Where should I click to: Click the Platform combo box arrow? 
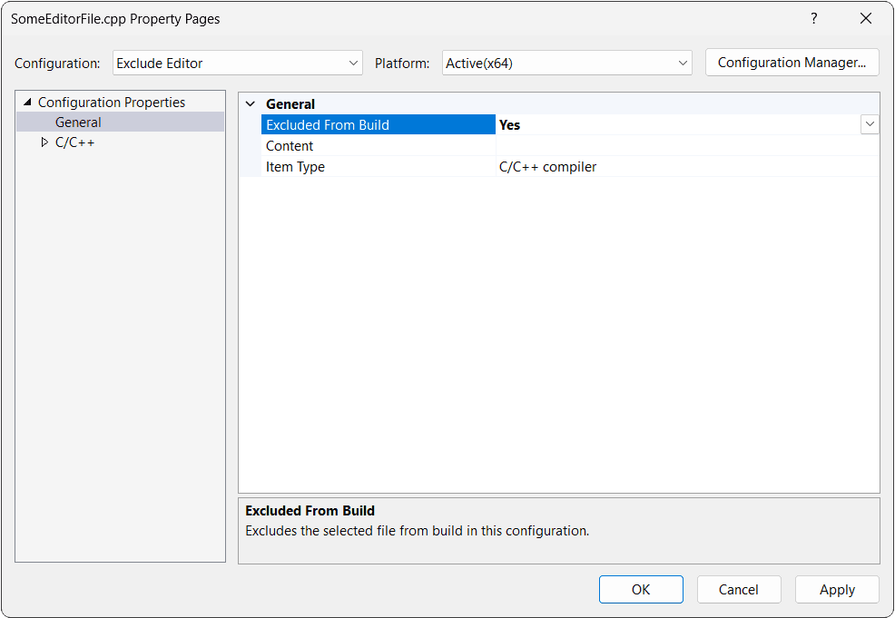coord(684,63)
